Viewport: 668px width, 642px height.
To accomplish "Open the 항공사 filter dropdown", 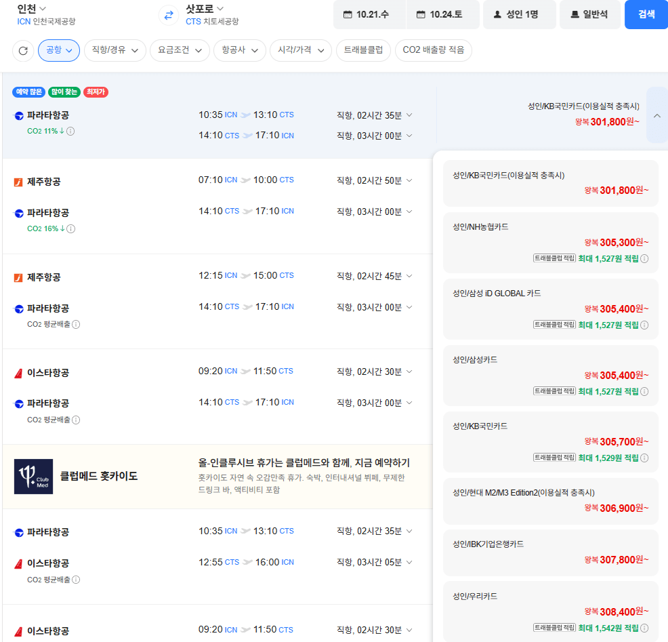I will point(240,50).
